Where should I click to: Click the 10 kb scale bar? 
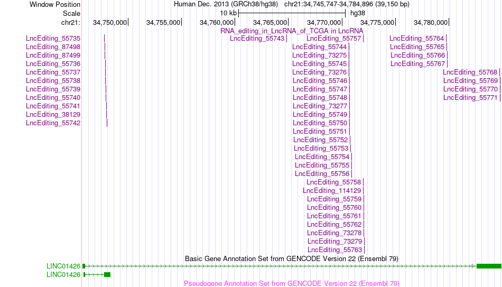[x=292, y=13]
